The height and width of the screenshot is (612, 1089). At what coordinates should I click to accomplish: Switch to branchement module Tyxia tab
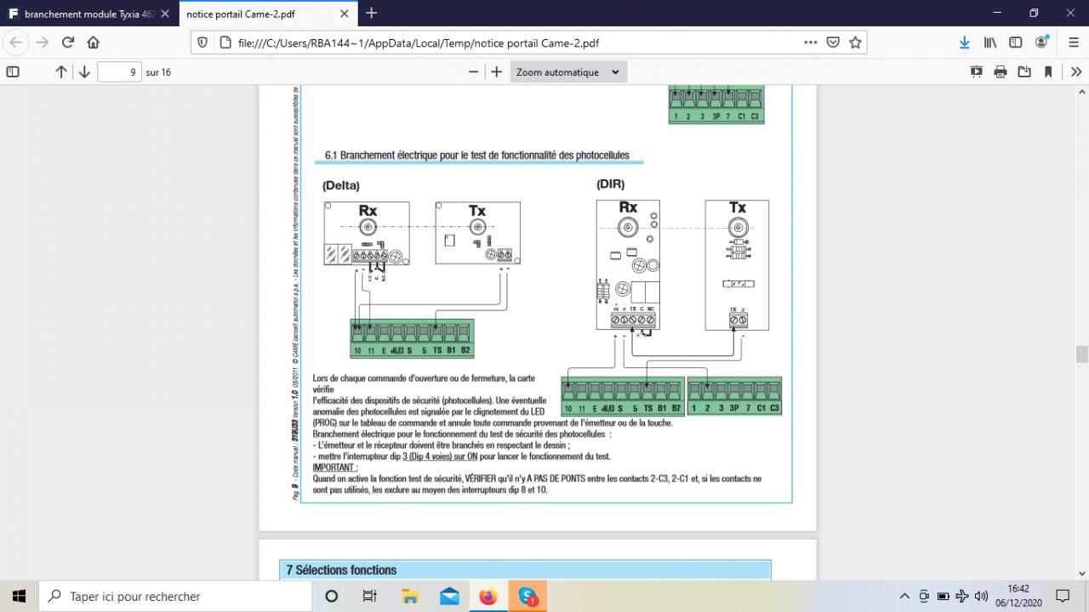coord(88,14)
